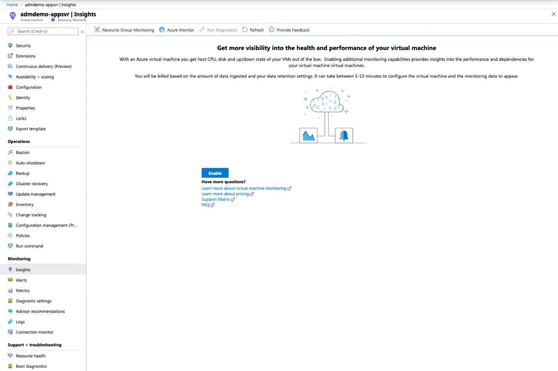Click the Advisor recommendations icon
Viewport: 558px width, 371px height.
click(10, 311)
